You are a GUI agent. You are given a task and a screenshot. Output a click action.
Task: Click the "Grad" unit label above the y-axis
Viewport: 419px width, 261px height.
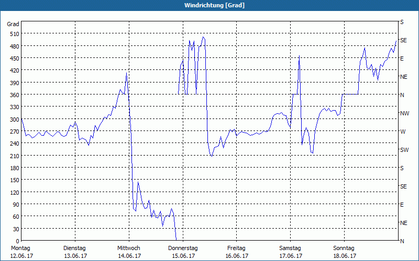13,24
